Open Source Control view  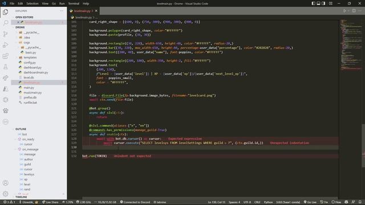pos(5,34)
